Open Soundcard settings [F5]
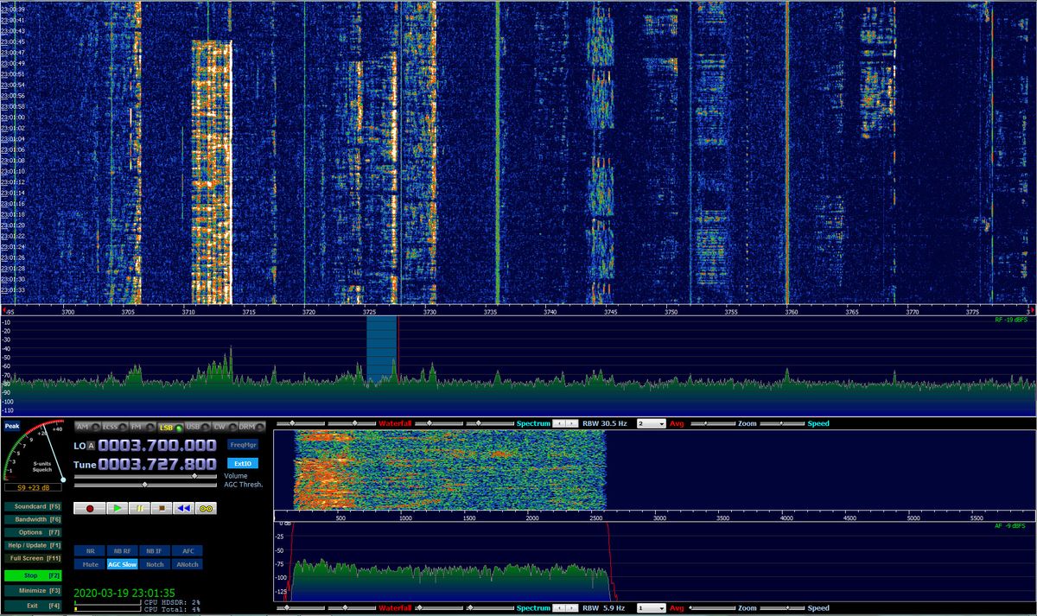This screenshot has width=1037, height=616. (x=33, y=505)
